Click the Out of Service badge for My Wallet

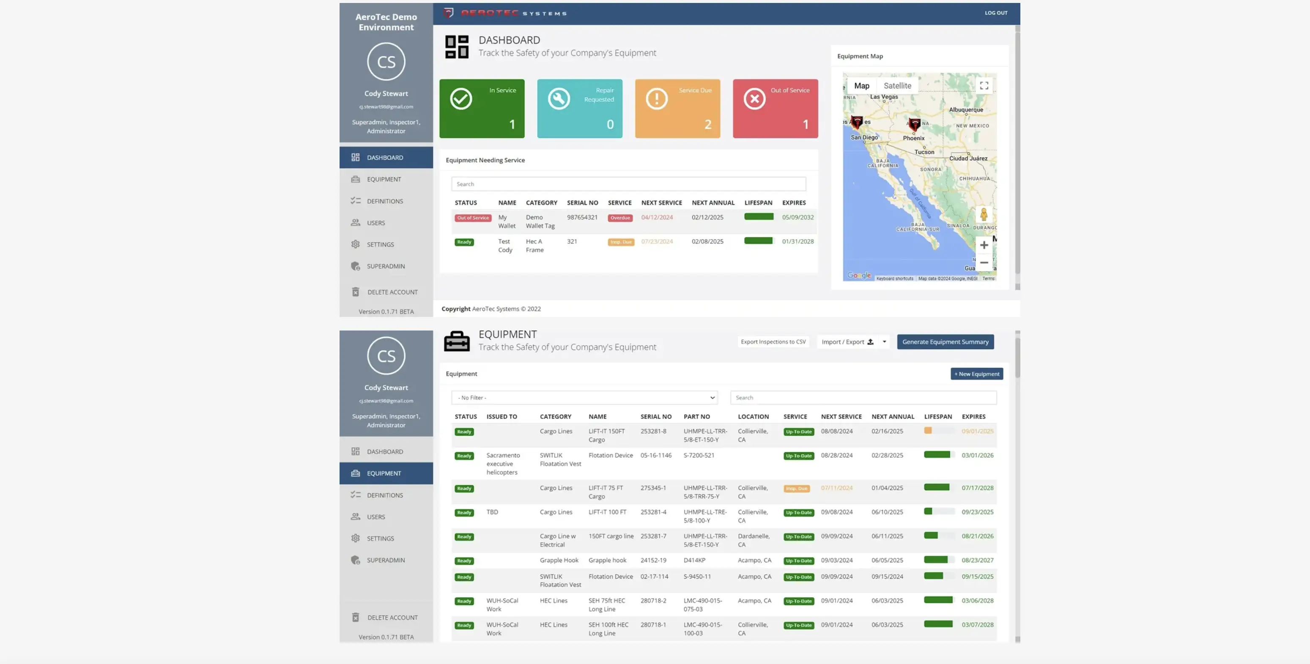point(472,218)
